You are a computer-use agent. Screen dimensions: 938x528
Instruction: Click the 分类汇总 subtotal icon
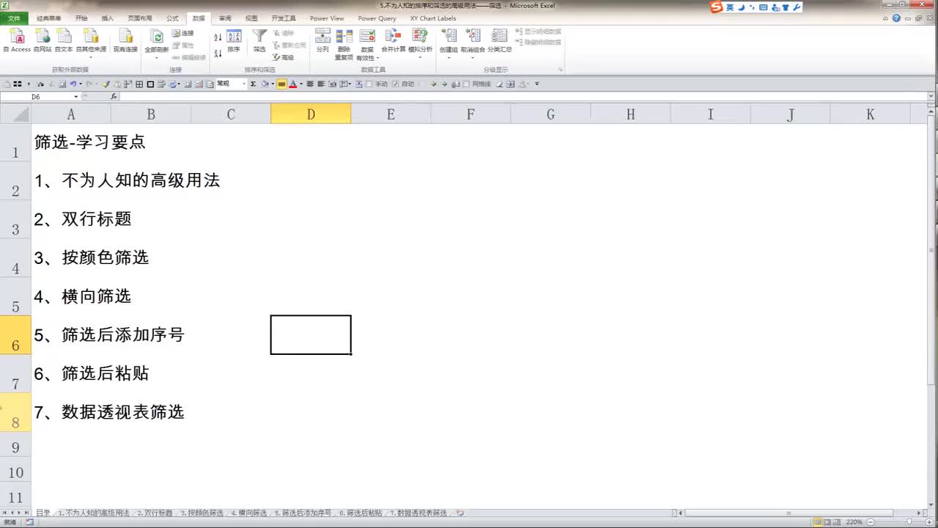[x=500, y=41]
